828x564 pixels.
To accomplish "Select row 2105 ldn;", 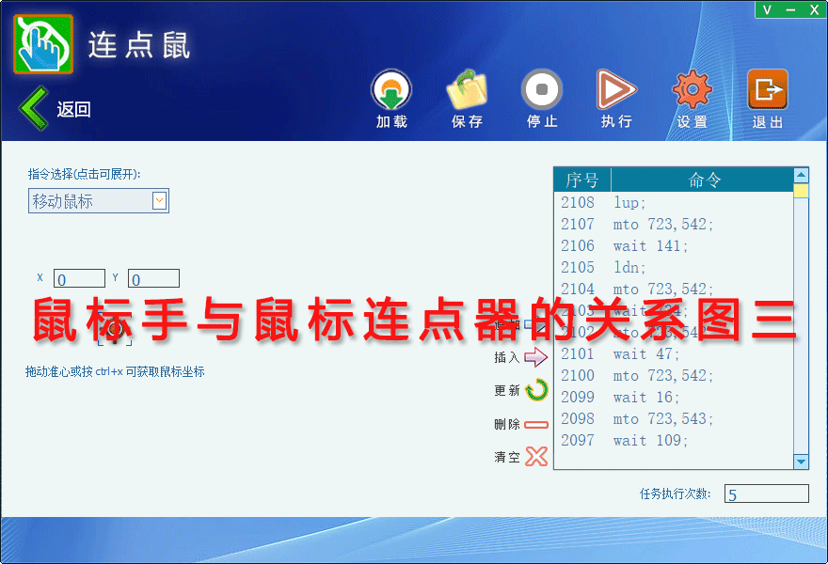I will click(674, 268).
